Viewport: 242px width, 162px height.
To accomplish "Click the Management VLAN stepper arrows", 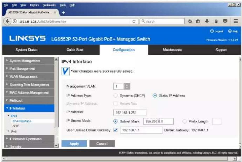I will coord(127,86).
